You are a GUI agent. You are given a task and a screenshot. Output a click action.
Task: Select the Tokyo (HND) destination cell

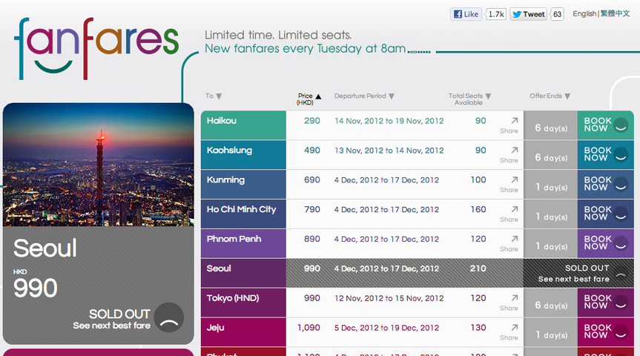click(243, 302)
